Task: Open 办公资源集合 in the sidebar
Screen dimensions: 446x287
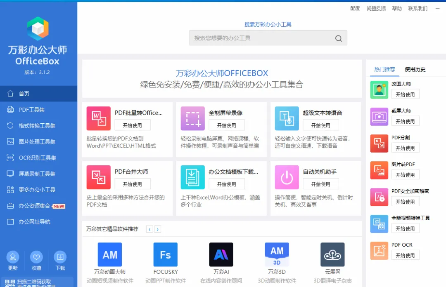Action: point(39,206)
